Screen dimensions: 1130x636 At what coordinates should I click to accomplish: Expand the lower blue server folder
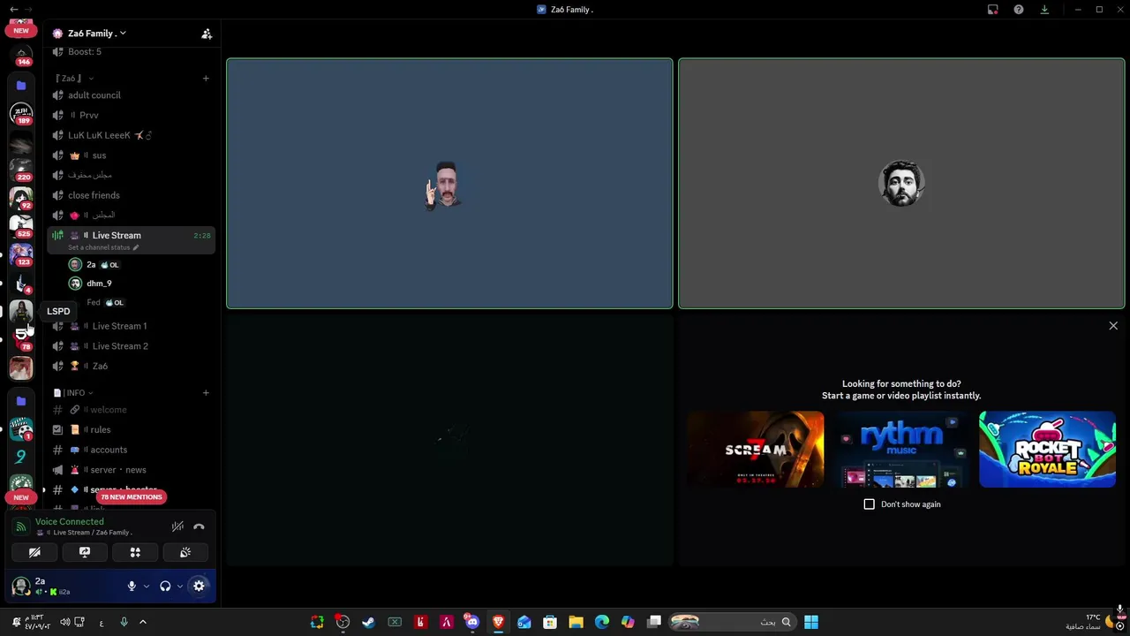click(21, 401)
